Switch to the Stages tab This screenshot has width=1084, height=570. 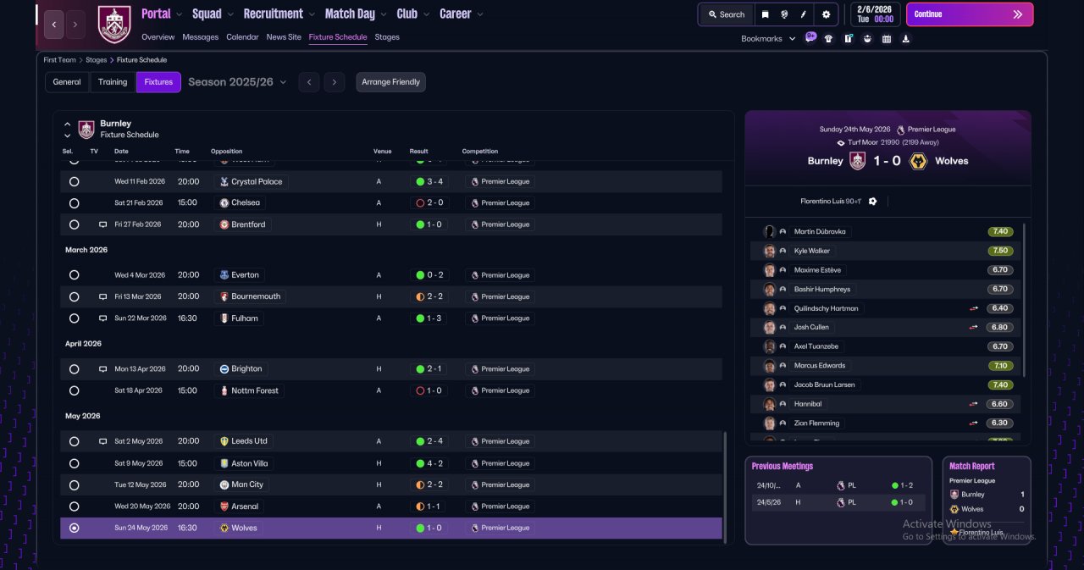click(387, 37)
